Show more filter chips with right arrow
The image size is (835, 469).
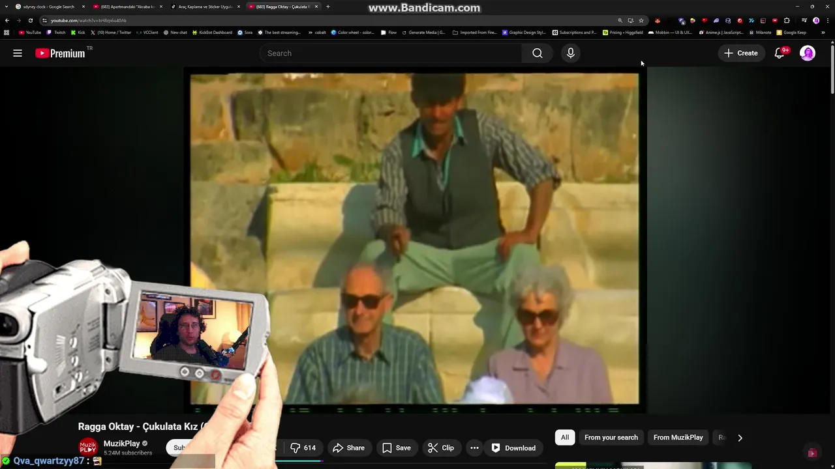[740, 438]
